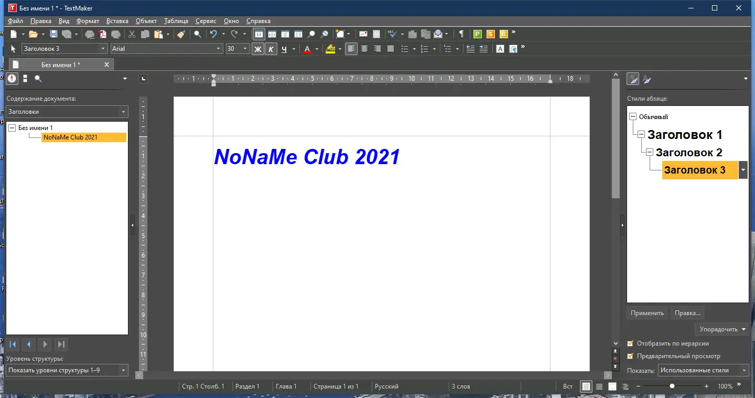The image size is (755, 398).
Task: Switch to the 'Без имени 1 *' document tab
Action: pyautogui.click(x=61, y=64)
